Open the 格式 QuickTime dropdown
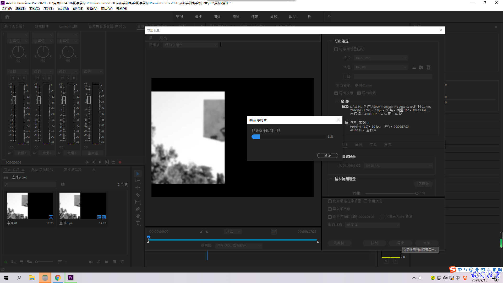This screenshot has width=503, height=283. 381,58
